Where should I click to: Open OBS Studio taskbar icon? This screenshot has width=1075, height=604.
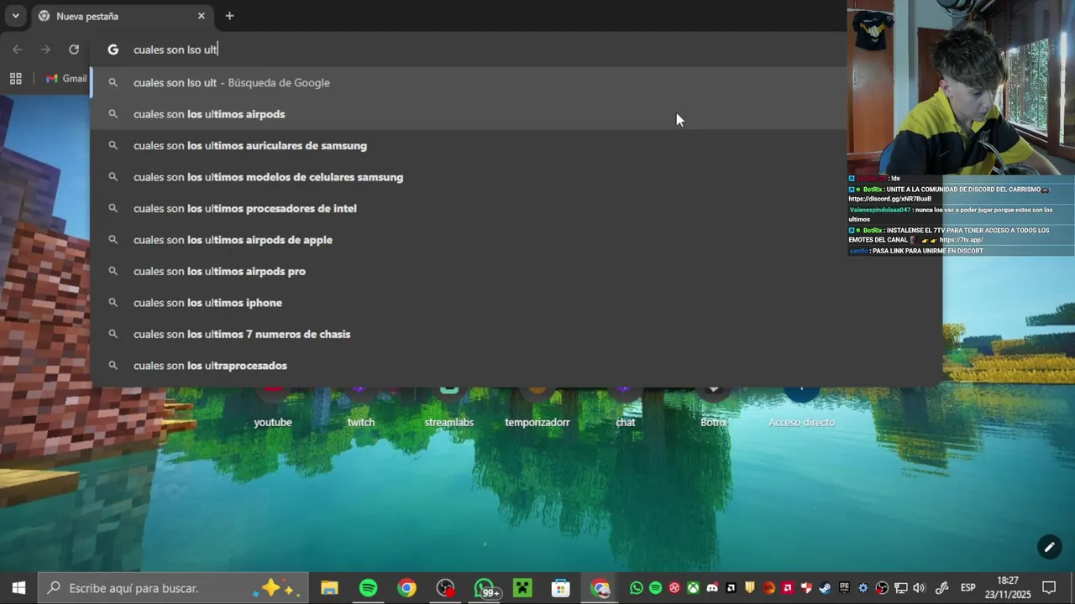[x=445, y=588]
